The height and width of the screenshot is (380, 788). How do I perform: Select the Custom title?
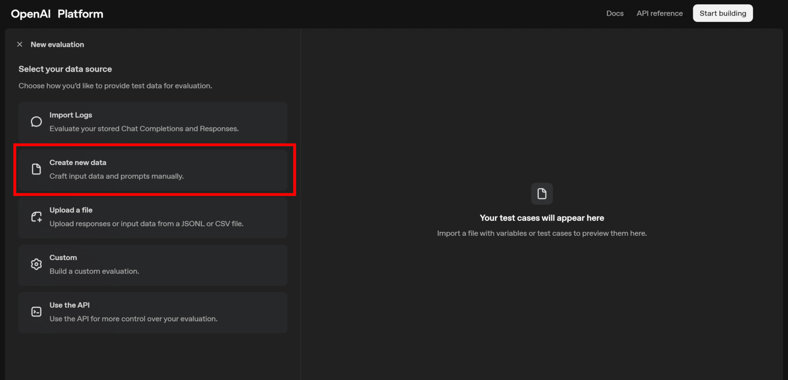pyautogui.click(x=63, y=257)
